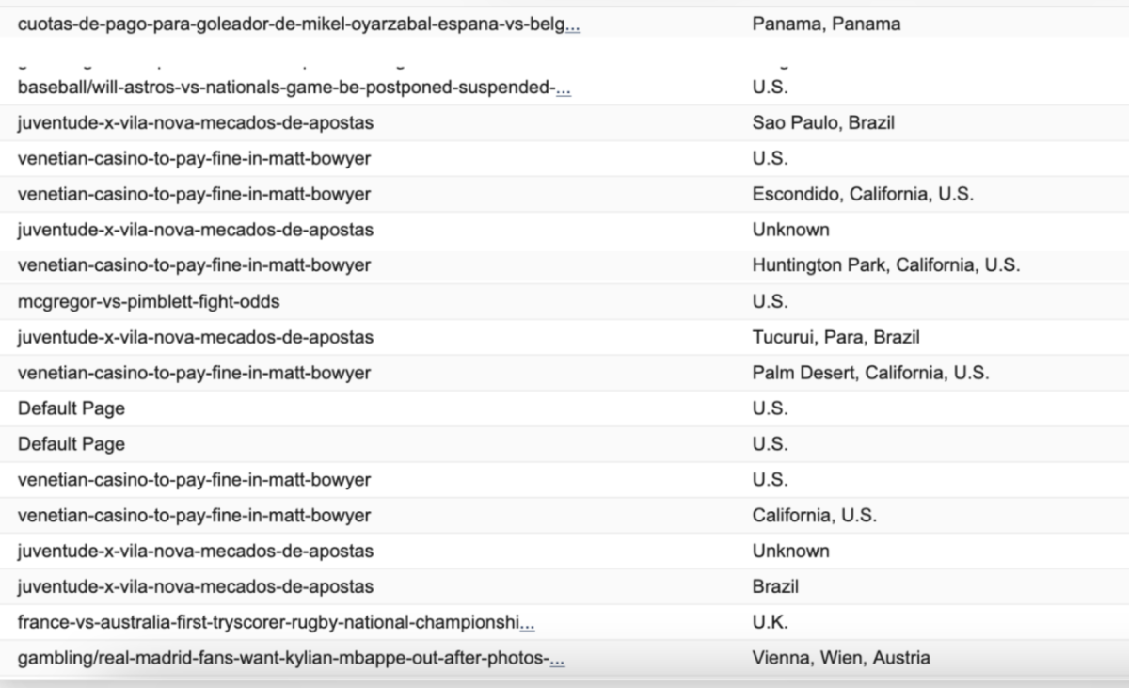The height and width of the screenshot is (688, 1129).
Task: Select juventude row from Tucurui, Para, Brazil
Action: click(564, 338)
